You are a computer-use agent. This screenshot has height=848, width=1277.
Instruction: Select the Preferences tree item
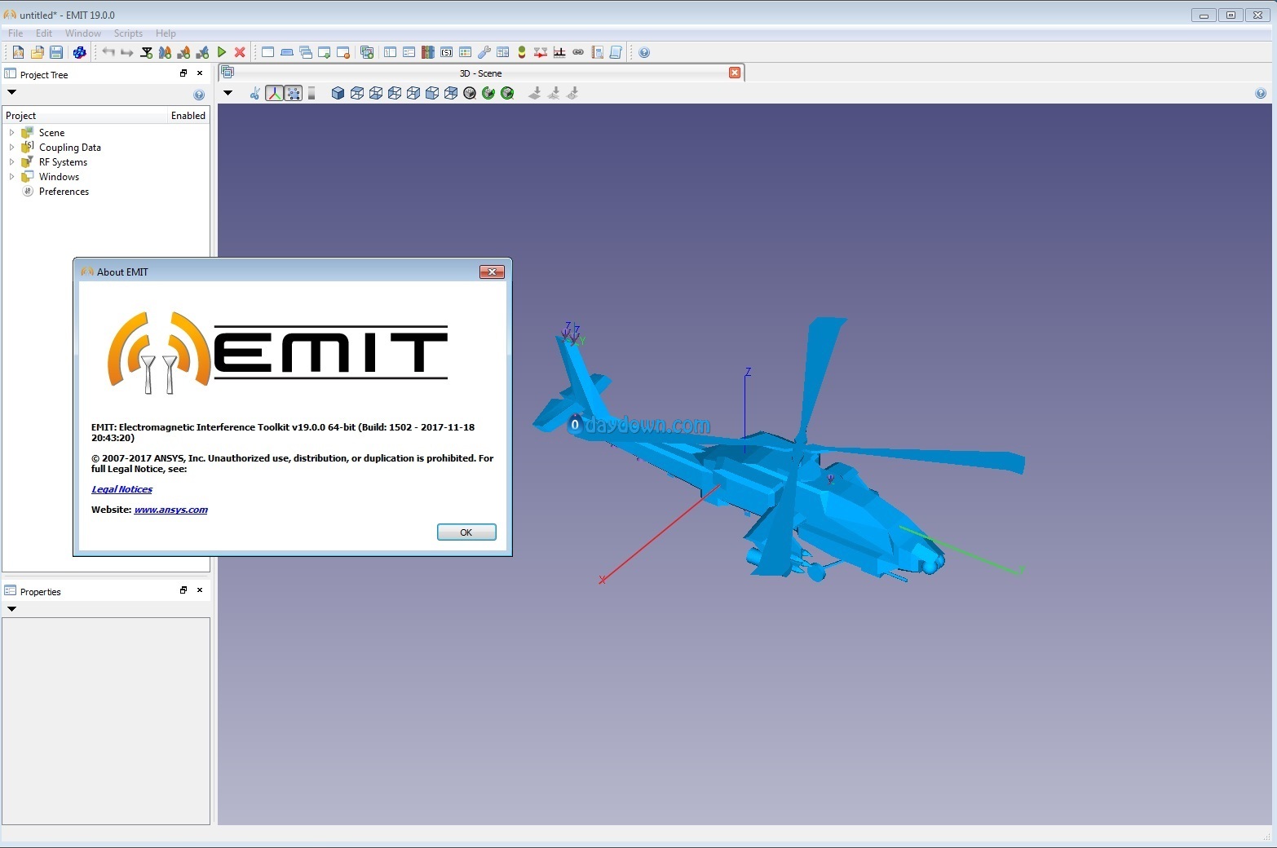click(x=64, y=192)
